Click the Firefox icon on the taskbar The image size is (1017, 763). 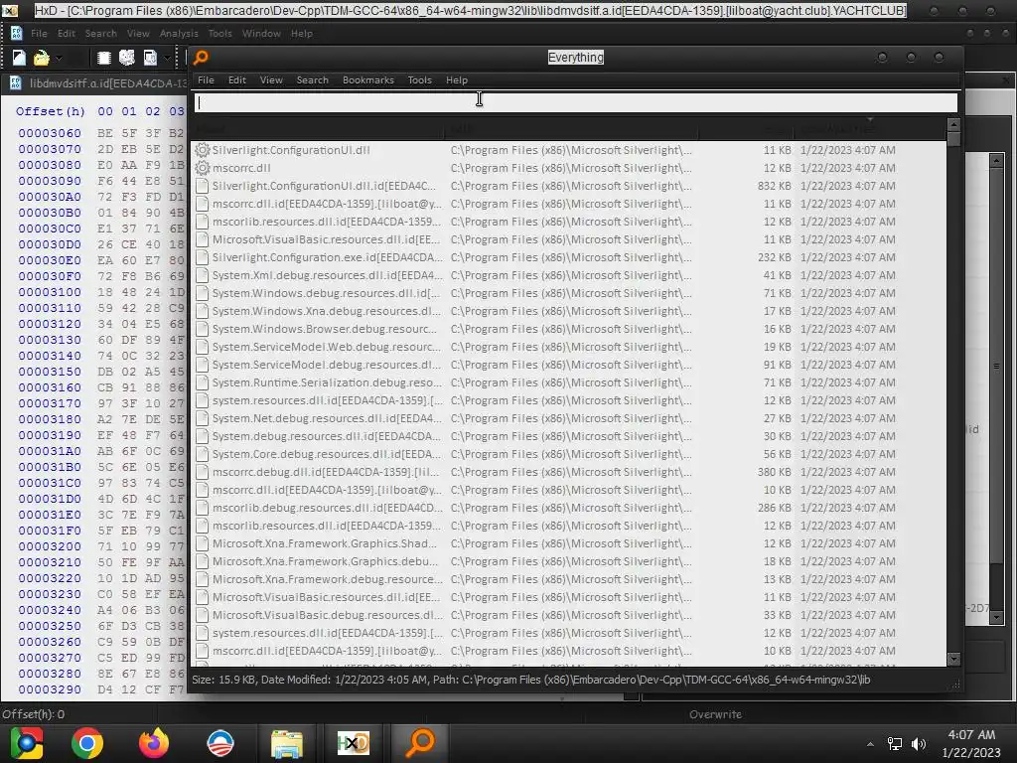point(154,743)
